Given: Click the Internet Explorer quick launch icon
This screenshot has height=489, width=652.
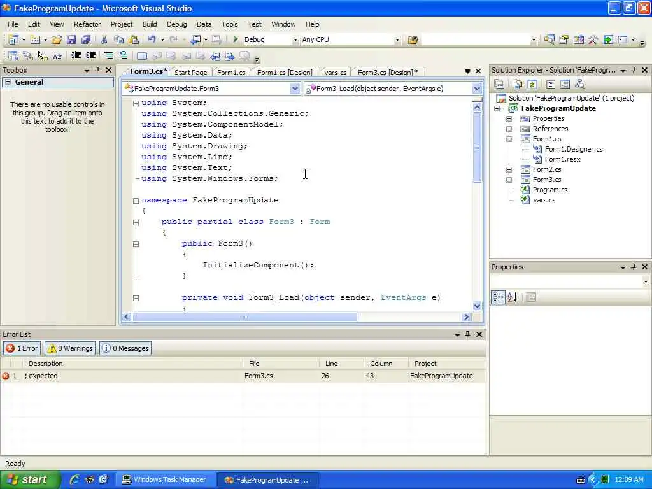Looking at the screenshot, I should point(74,479).
